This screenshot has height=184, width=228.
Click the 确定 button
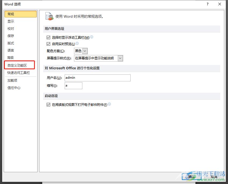(x=192, y=177)
